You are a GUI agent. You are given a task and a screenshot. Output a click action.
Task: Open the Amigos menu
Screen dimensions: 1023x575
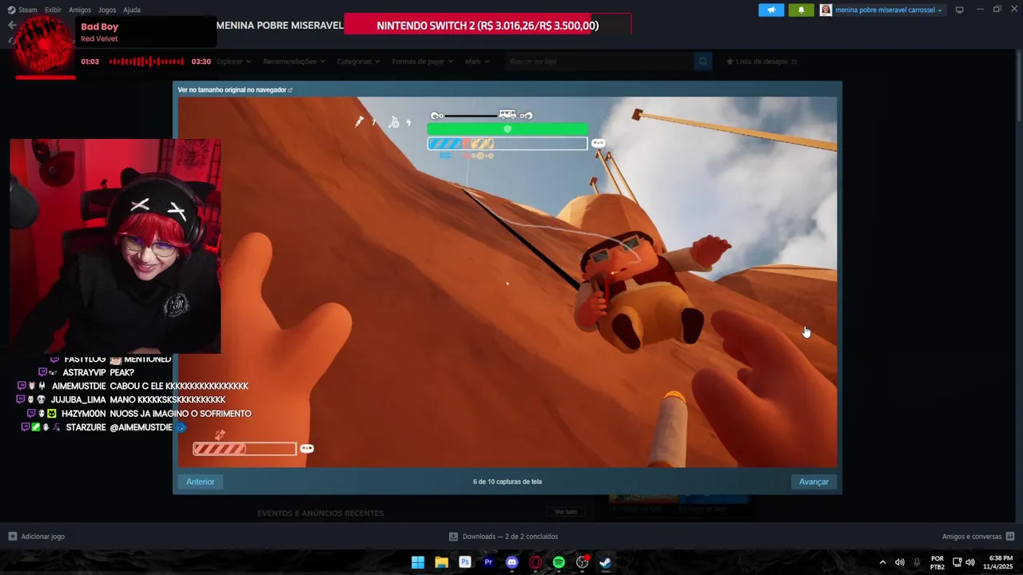click(80, 10)
